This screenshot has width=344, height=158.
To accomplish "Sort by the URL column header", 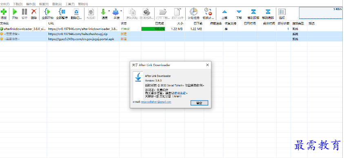I will point(83,24).
